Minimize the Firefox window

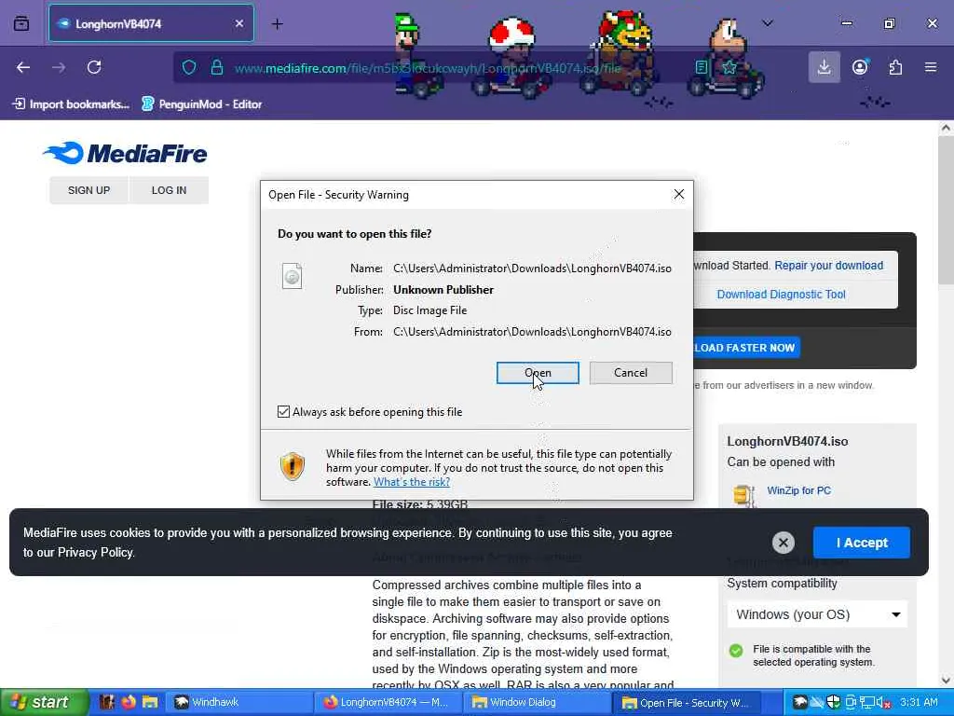point(846,23)
